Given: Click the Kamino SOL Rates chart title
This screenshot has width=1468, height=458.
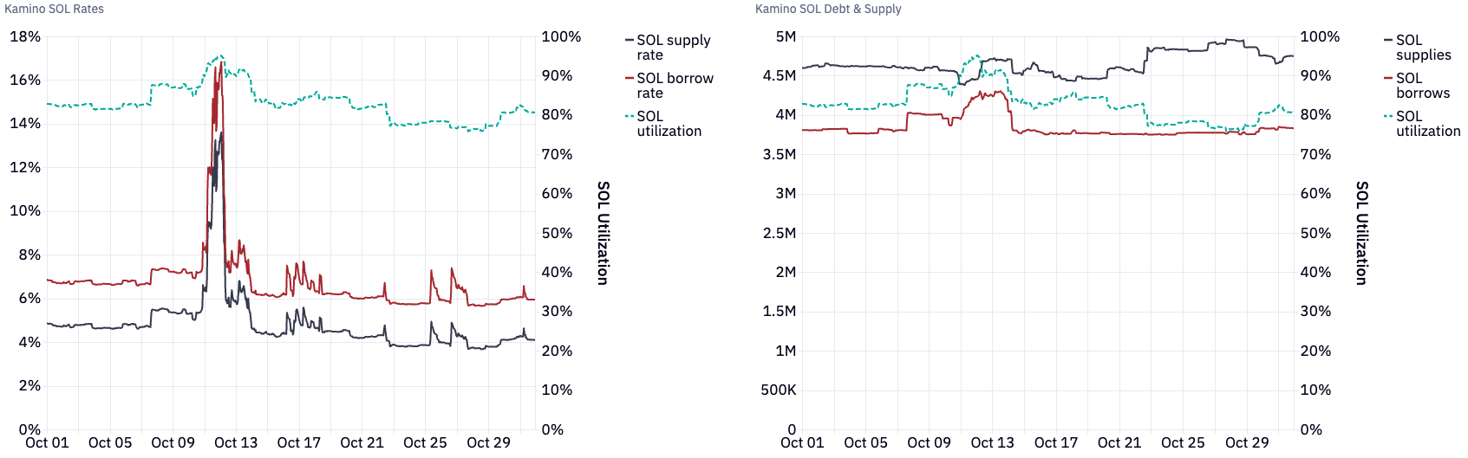Looking at the screenshot, I should click(x=55, y=9).
